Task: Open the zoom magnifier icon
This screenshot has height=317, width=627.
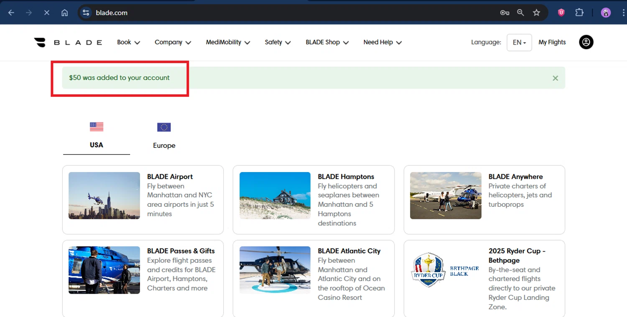Action: 520,13
